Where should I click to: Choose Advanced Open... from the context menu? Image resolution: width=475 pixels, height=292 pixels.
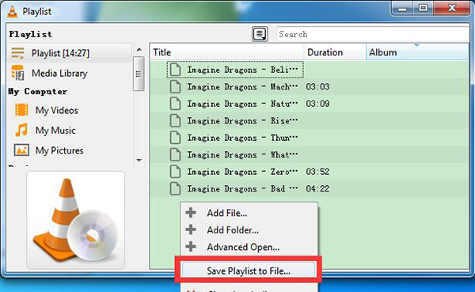click(x=249, y=247)
